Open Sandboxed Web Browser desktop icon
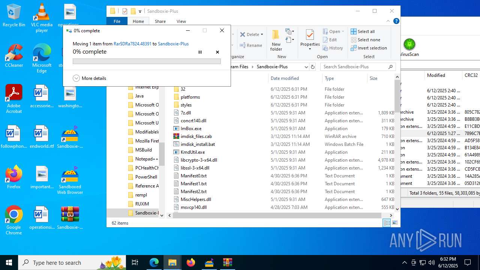 70,180
